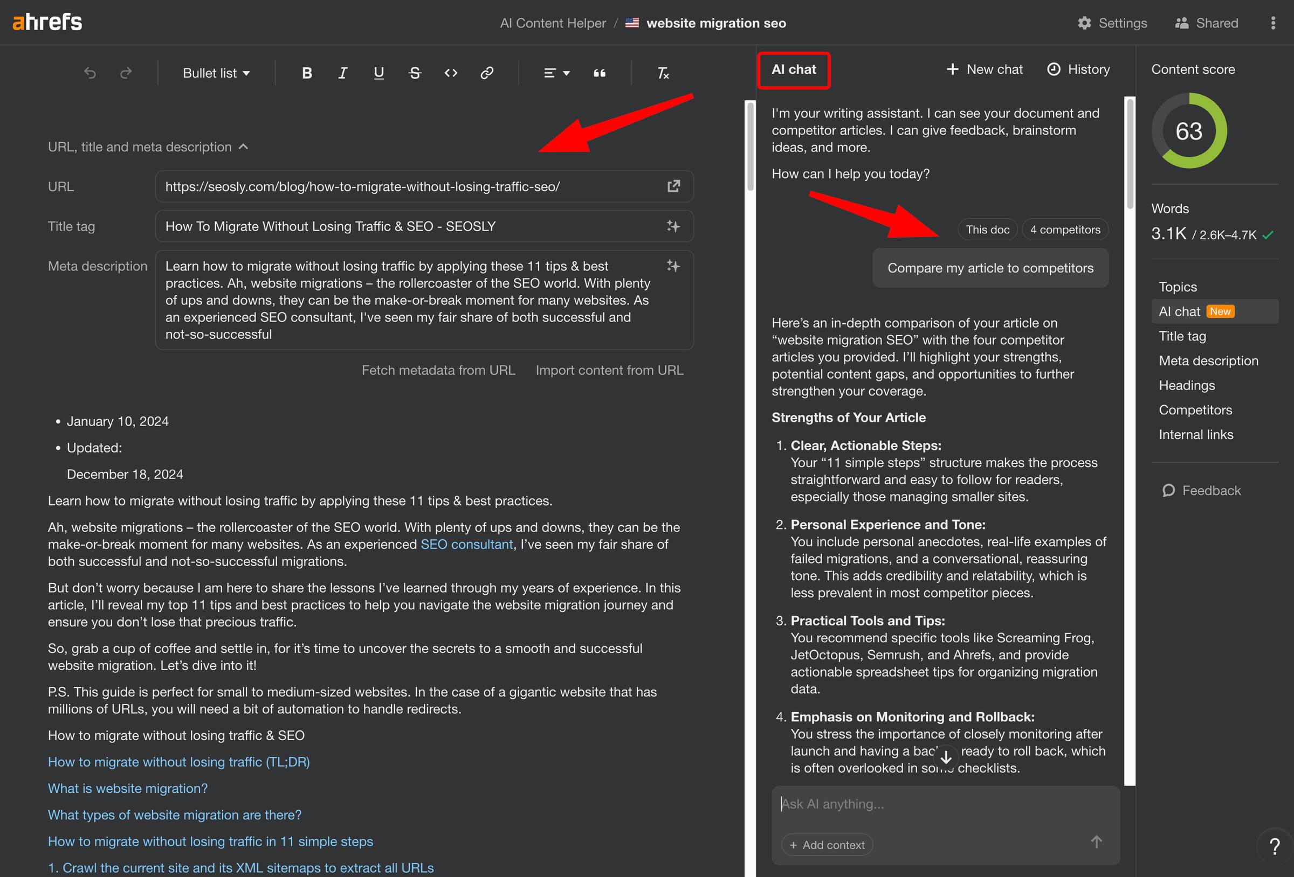The width and height of the screenshot is (1294, 877).
Task: Click the Settings gear icon
Action: point(1084,23)
